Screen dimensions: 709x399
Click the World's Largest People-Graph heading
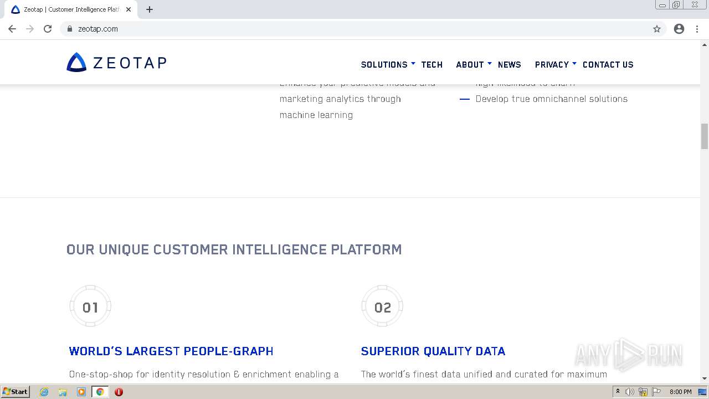point(171,351)
